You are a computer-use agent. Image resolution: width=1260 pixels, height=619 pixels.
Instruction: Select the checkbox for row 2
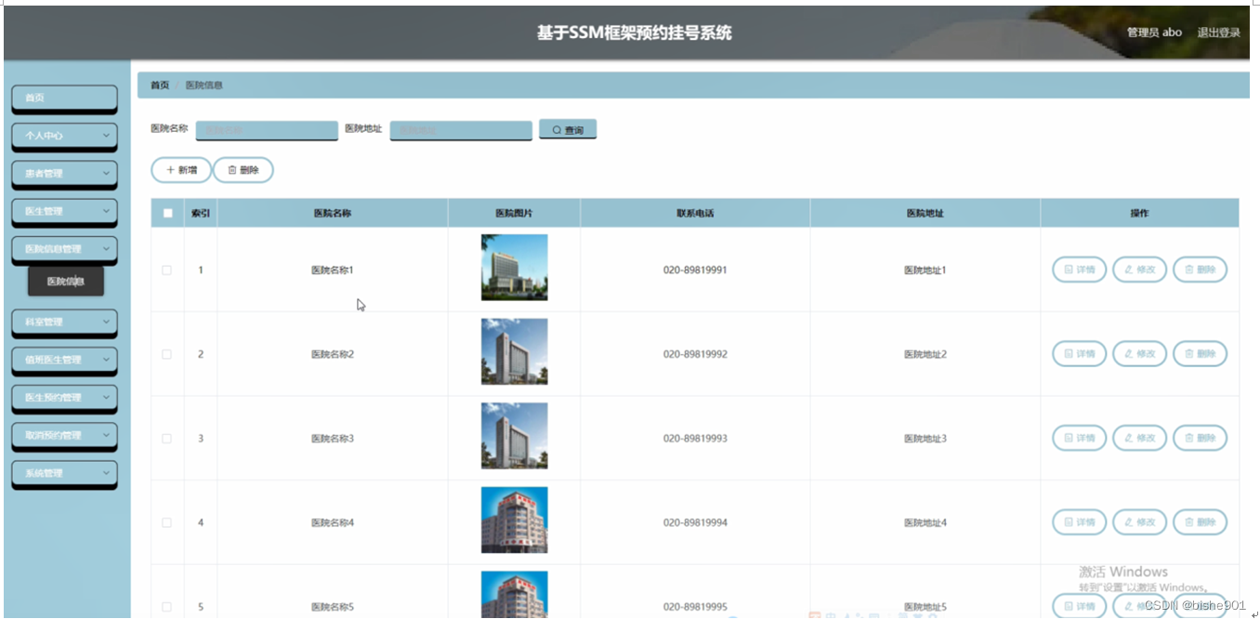pyautogui.click(x=167, y=354)
